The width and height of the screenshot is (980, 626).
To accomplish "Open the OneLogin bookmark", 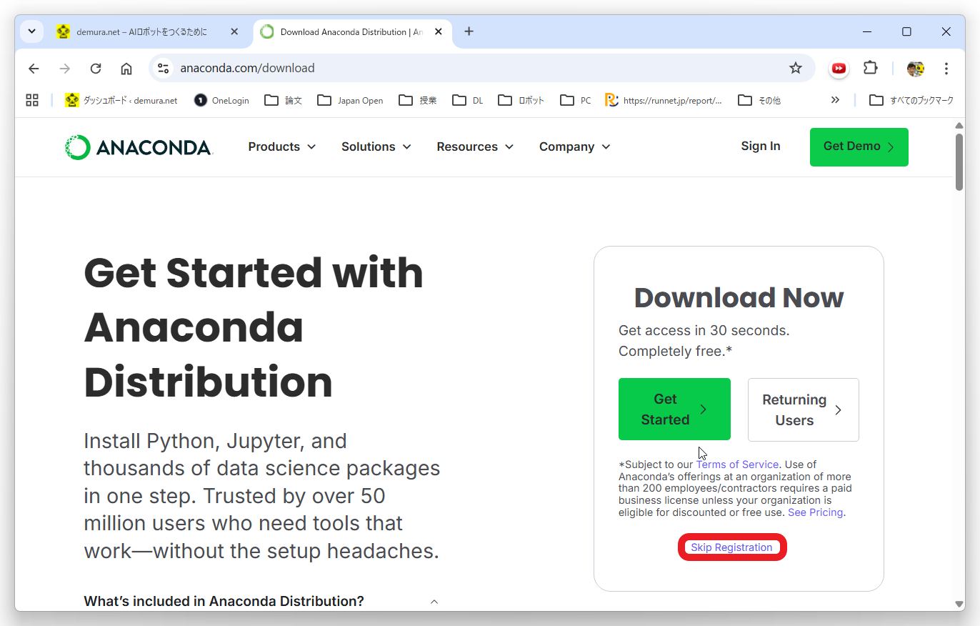I will [222, 100].
